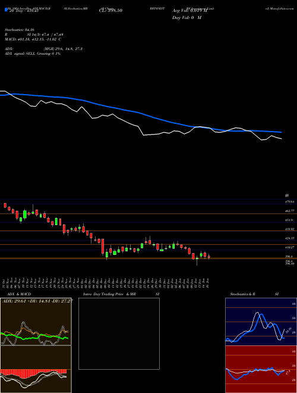The image size is (297, 393).
Task: Click the 'SI 14/5: 47.4 / 47.48' value
Action: tap(45, 35)
